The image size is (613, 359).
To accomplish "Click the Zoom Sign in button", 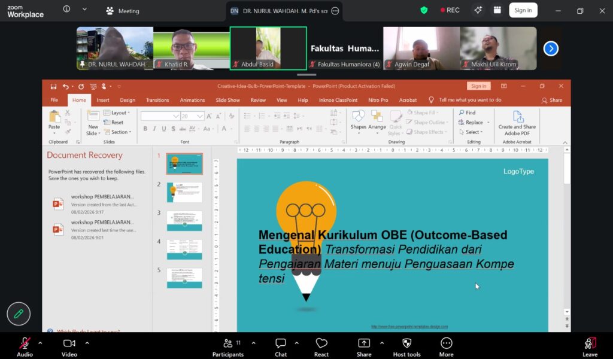I will [523, 10].
